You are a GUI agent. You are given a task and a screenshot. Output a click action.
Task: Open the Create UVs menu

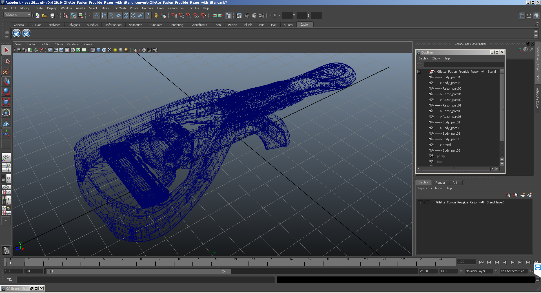point(176,8)
